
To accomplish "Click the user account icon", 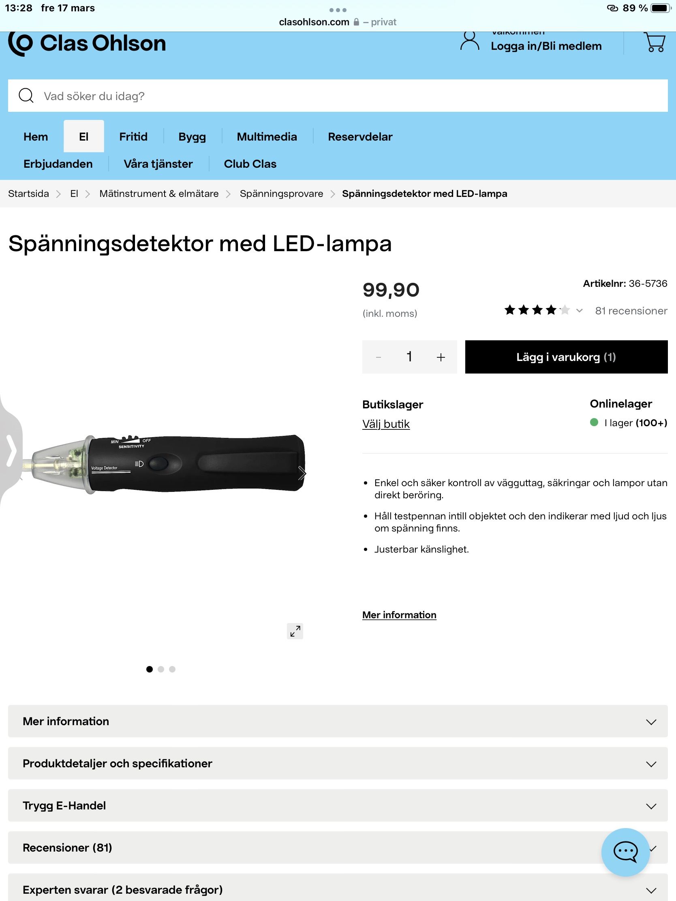I will pos(469,42).
